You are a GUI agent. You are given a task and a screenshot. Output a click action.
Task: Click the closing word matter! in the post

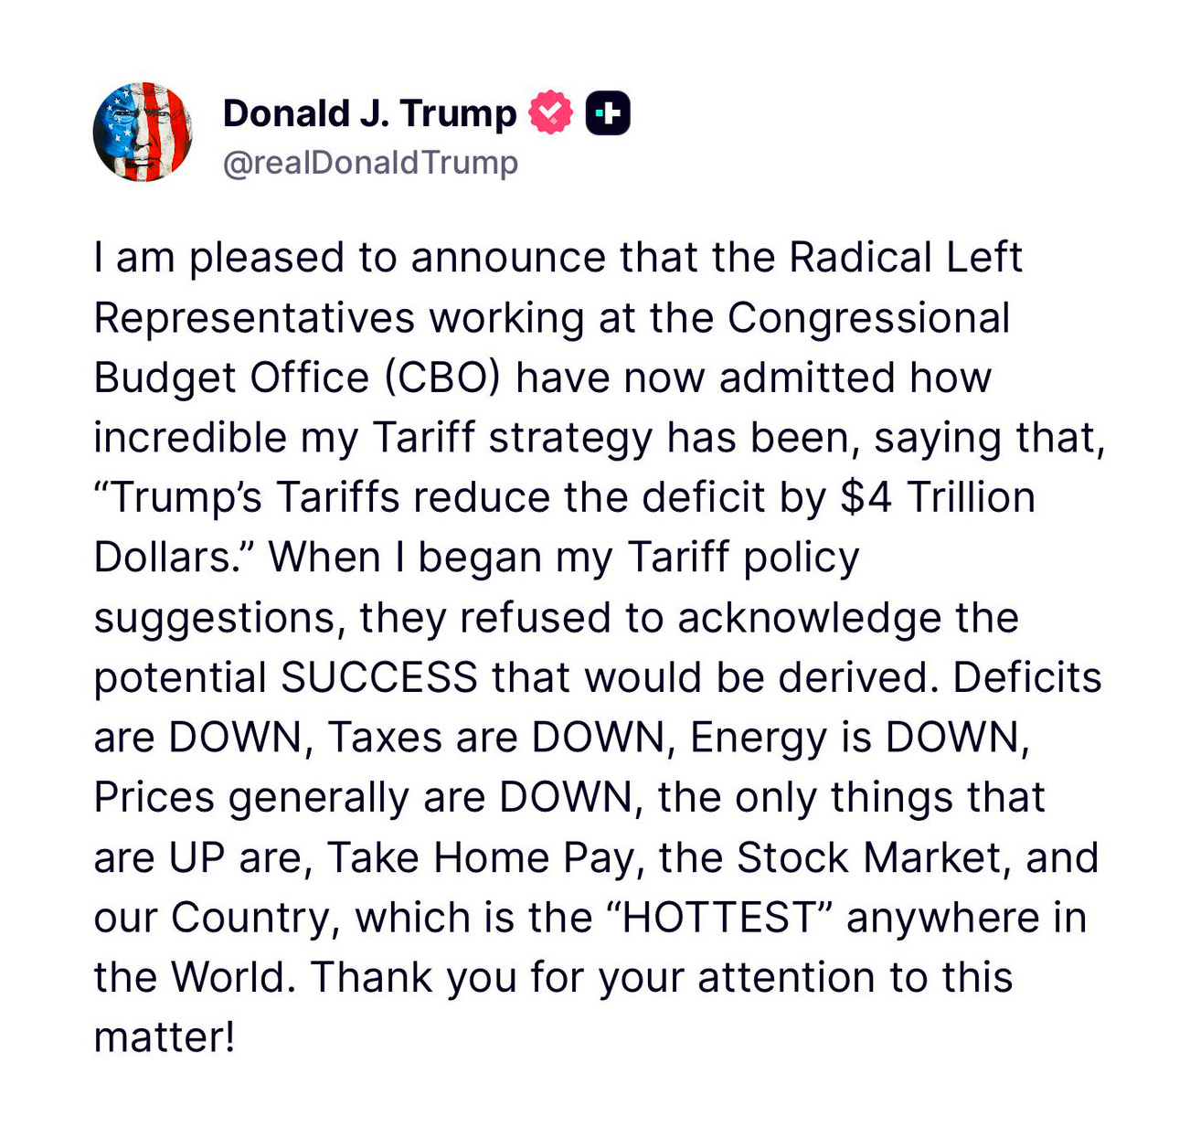tap(165, 1037)
